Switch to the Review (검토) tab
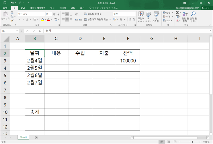This screenshot has height=144, width=213. pos(73,8)
